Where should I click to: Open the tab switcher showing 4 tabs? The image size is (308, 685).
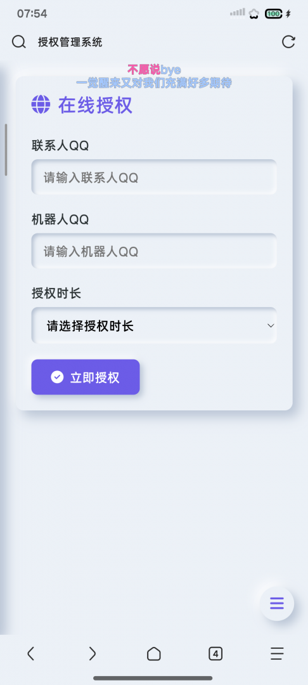click(x=215, y=654)
